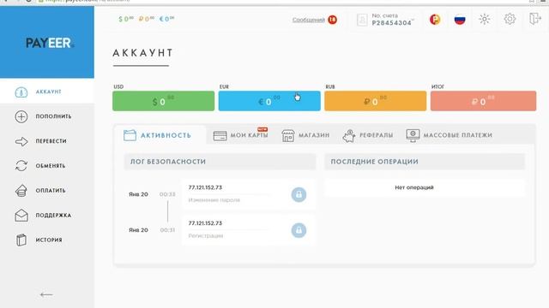Click the Мои карты card icon
This screenshot has width=549, height=308.
(x=220, y=136)
